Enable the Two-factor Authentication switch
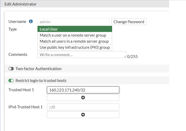Screen dimensions: 186x131 tap(11, 69)
